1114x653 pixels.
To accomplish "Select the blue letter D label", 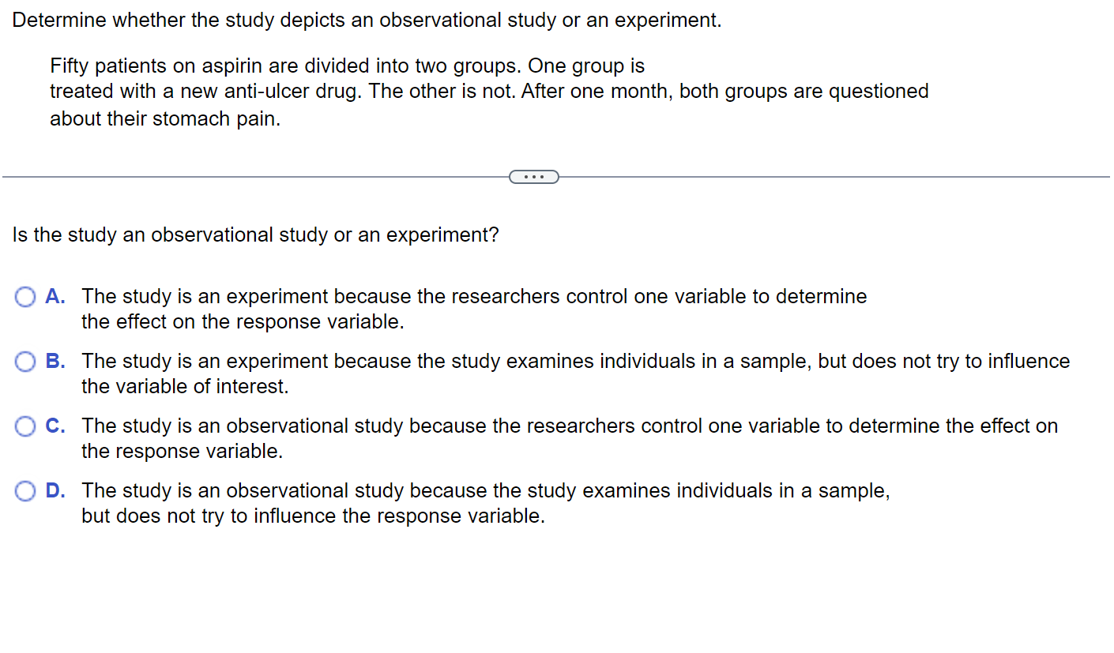I will 55,490.
